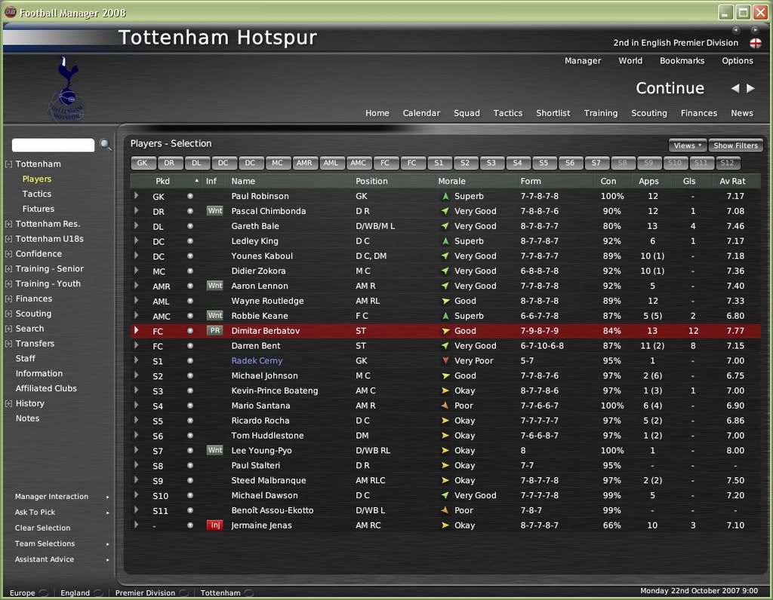Viewport: 773px width, 600px height.
Task: Open the Scouting top menu
Action: click(648, 113)
